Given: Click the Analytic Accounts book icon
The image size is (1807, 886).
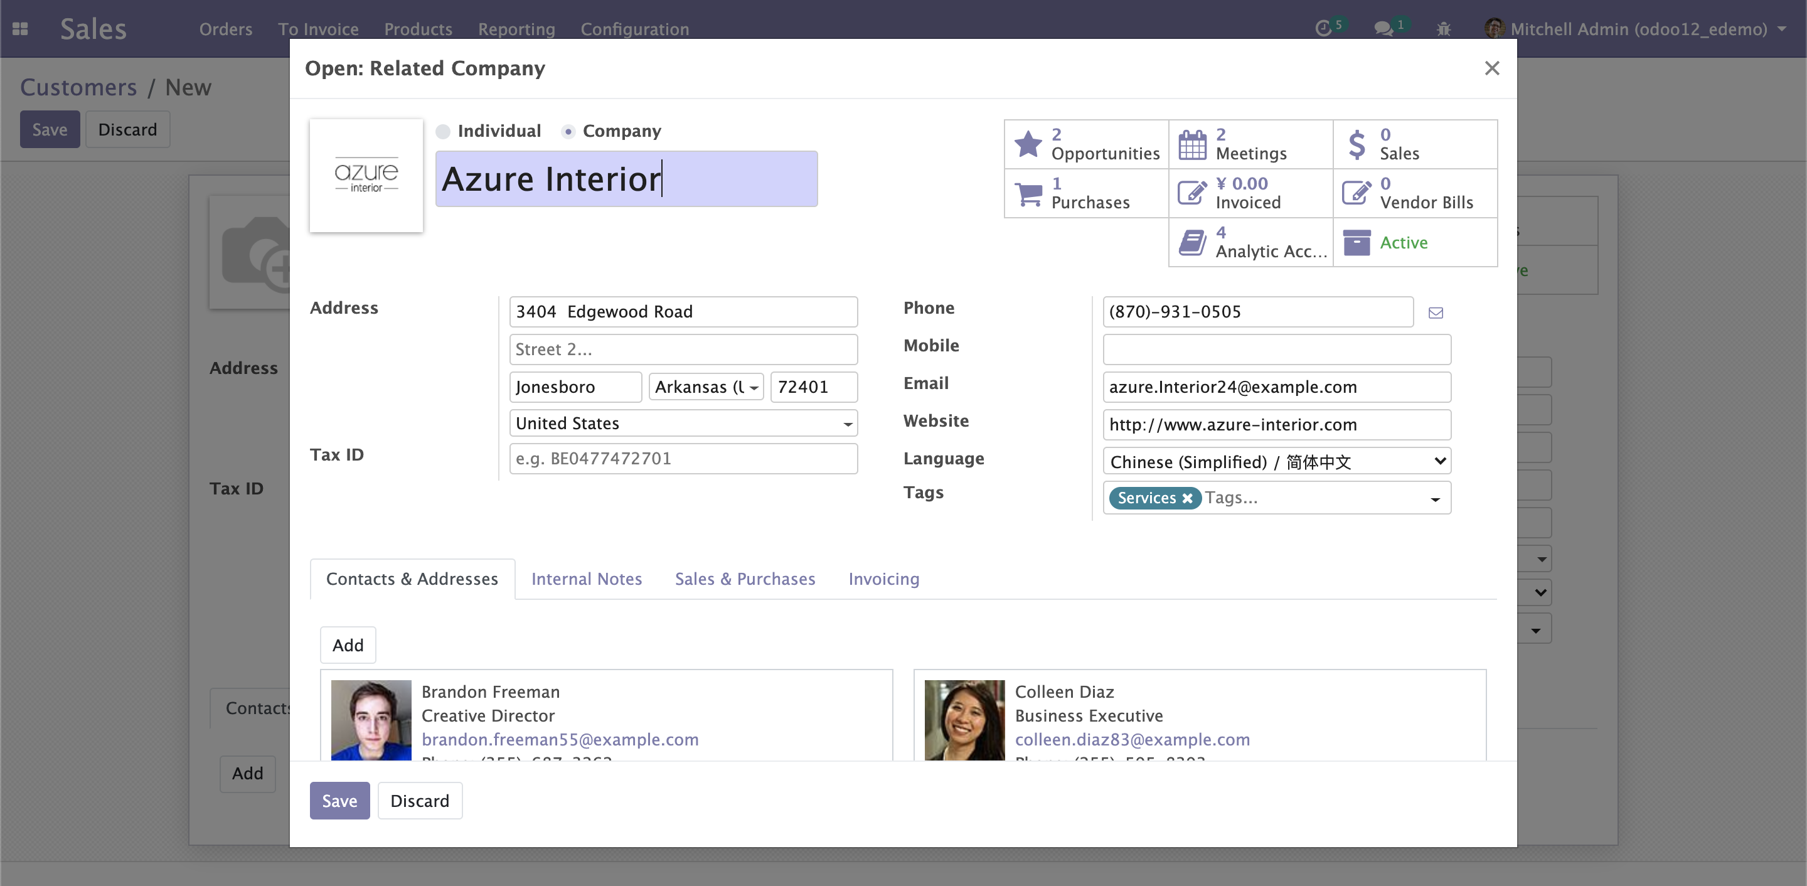Looking at the screenshot, I should click(x=1193, y=242).
